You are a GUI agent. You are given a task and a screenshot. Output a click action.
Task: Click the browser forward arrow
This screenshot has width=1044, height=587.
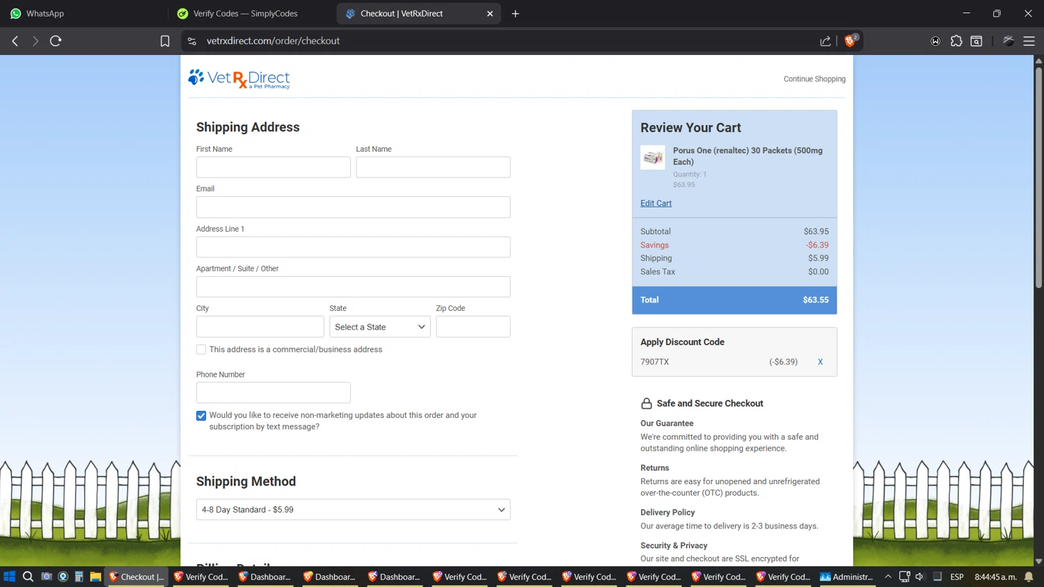(x=35, y=41)
